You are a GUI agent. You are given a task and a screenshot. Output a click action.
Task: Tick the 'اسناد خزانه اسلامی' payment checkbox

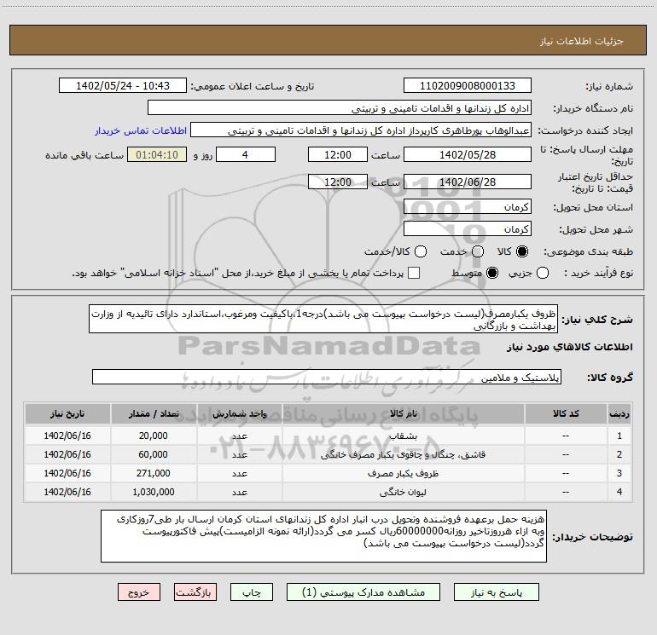click(414, 273)
